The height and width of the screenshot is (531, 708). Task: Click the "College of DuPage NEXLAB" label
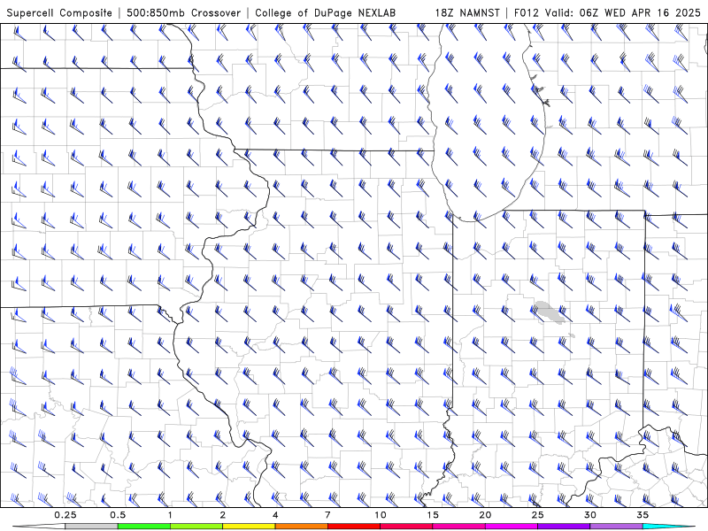(325, 12)
